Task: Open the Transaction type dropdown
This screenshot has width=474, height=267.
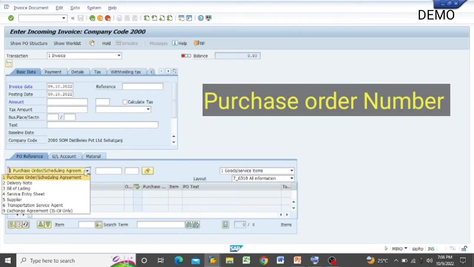Action: point(119,56)
